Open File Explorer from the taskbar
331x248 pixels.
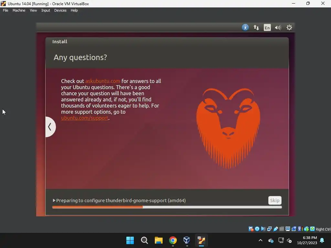[158, 240]
